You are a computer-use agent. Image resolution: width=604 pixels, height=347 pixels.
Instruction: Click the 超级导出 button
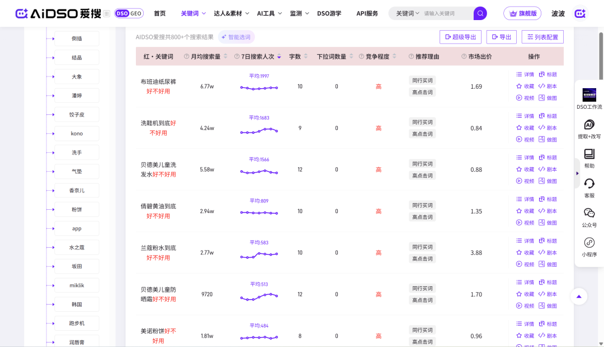click(460, 37)
